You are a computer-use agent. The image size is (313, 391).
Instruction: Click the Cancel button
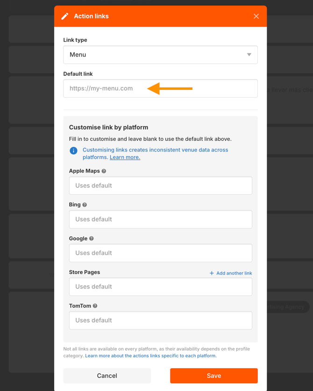pos(107,376)
